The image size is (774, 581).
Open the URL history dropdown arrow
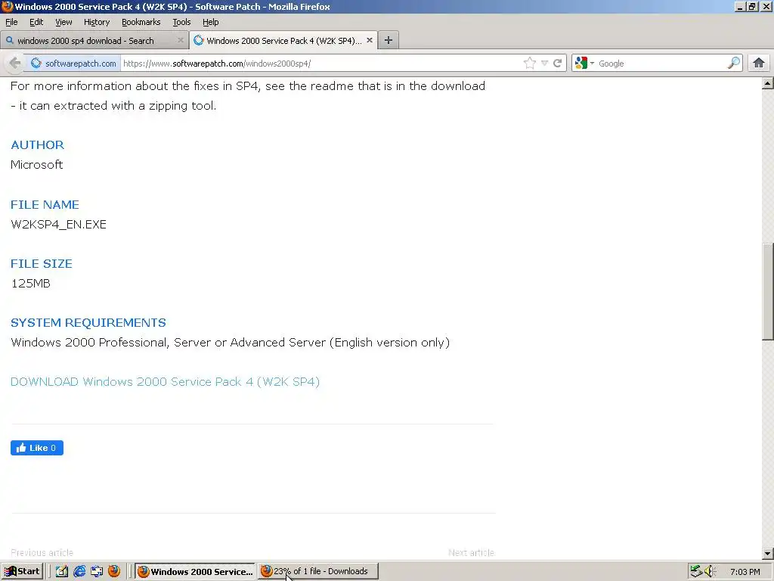[544, 64]
